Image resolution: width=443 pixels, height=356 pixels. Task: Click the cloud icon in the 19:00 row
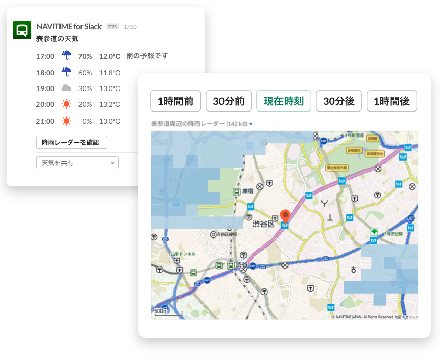(66, 88)
